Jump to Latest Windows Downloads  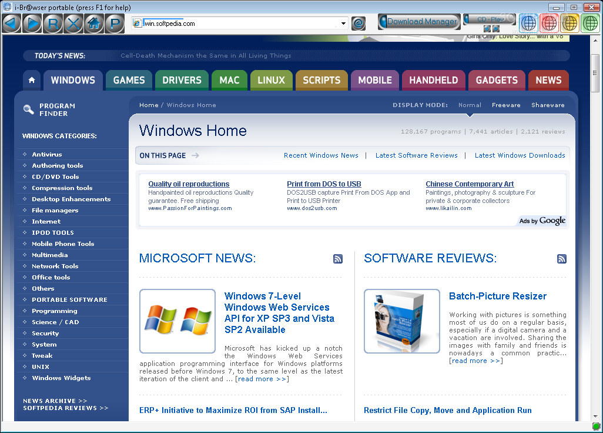[x=520, y=155]
